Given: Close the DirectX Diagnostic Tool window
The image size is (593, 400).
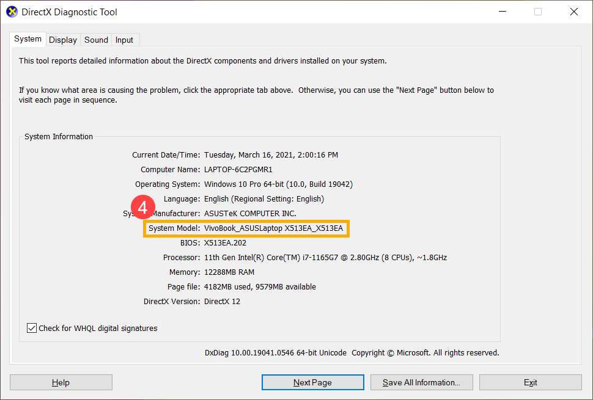Looking at the screenshot, I should (573, 12).
